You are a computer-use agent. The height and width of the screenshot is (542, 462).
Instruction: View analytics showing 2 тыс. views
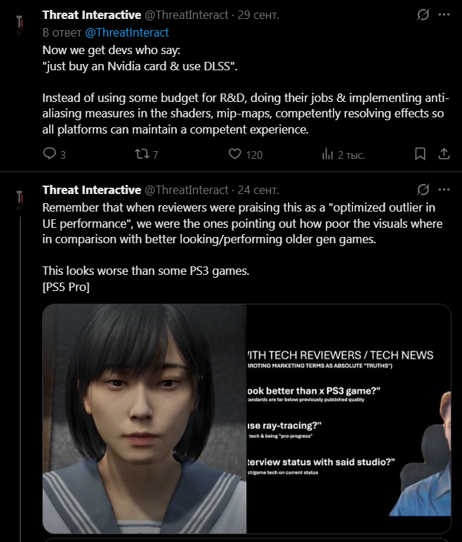(327, 154)
